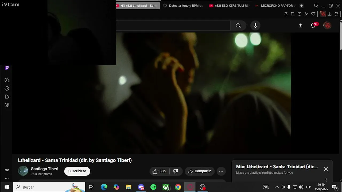This screenshot has height=192, width=342.
Task: Open the Easy Setup sliders icon
Action: point(337,14)
